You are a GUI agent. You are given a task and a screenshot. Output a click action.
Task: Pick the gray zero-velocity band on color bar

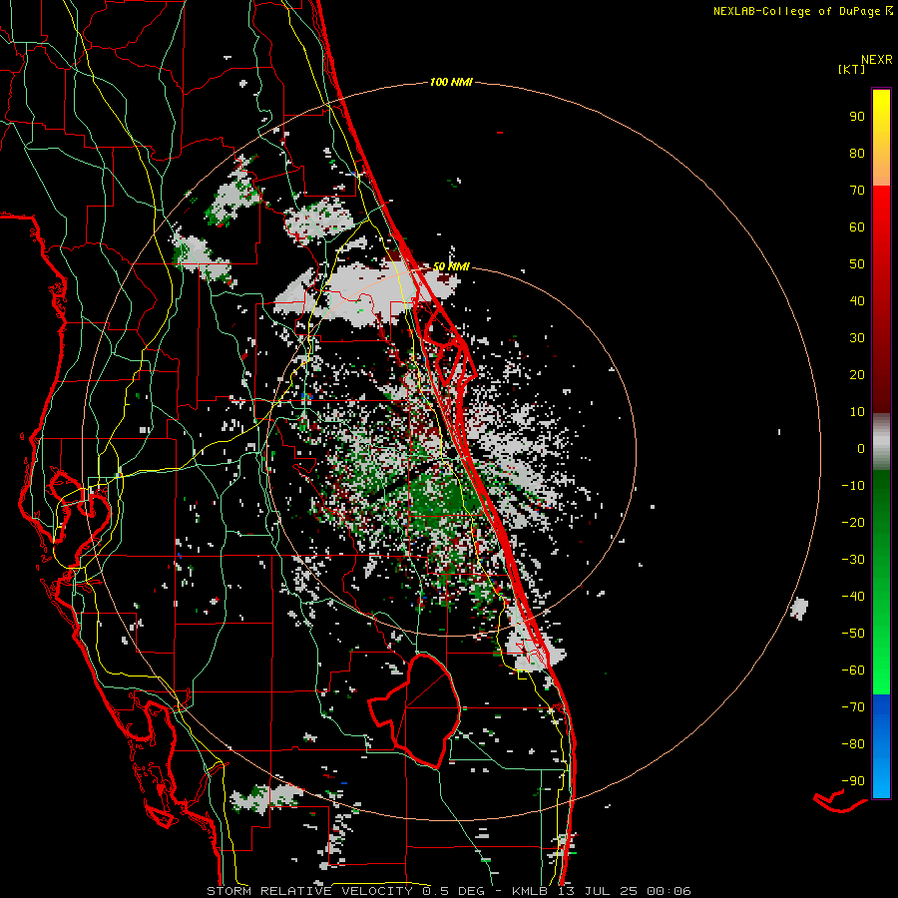[881, 442]
